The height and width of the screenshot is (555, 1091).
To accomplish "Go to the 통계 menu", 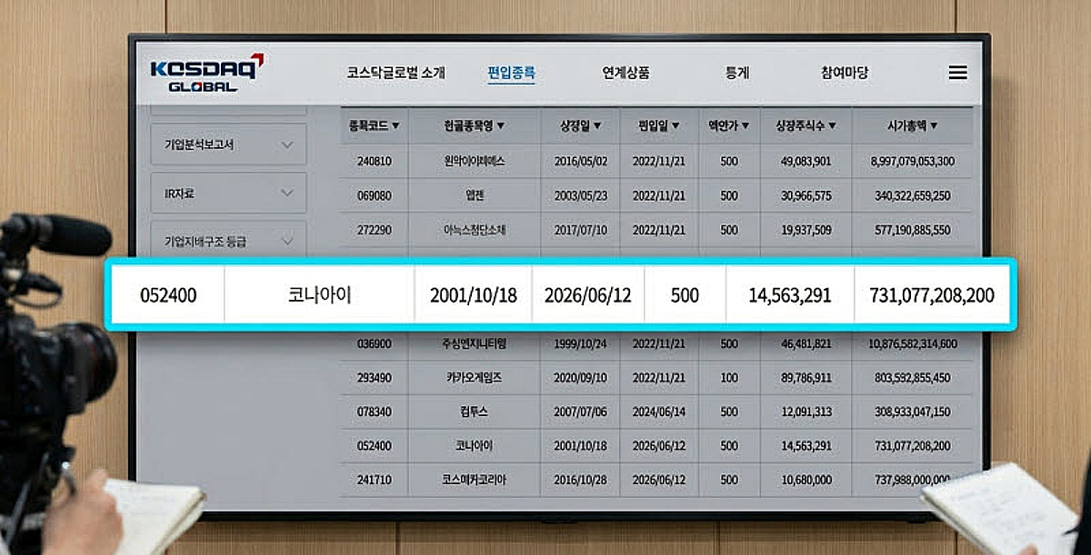I will (x=737, y=74).
